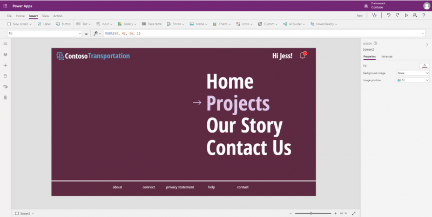This screenshot has width=432, height=217.
Task: Open the tree view hamburger icon
Action: click(5, 44)
